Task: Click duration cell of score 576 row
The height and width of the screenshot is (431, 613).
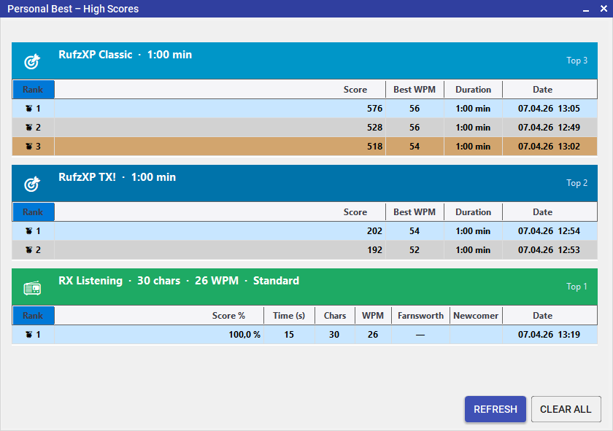Action: (473, 109)
